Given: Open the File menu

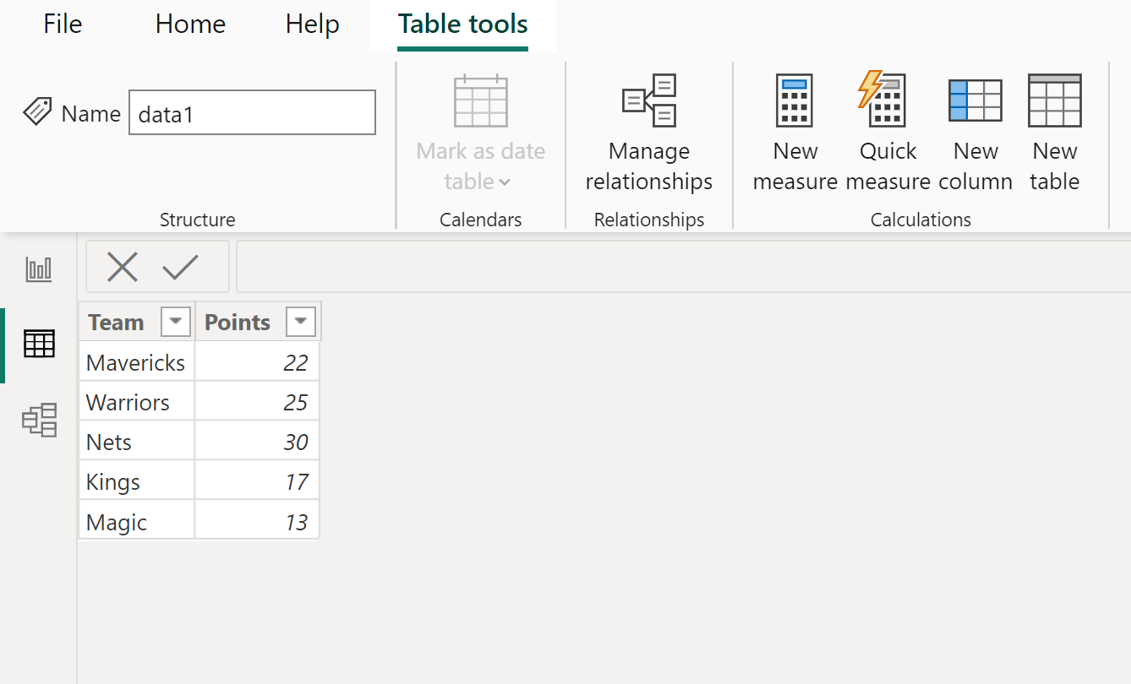Looking at the screenshot, I should 63,24.
